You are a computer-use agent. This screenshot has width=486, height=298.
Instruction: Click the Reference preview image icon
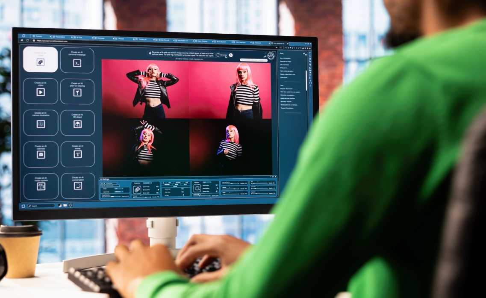197,188
